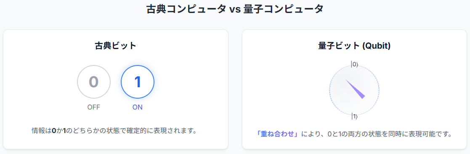The image size is (470, 154).
Task: Click the purple qubit needle pointer
Action: tap(355, 89)
